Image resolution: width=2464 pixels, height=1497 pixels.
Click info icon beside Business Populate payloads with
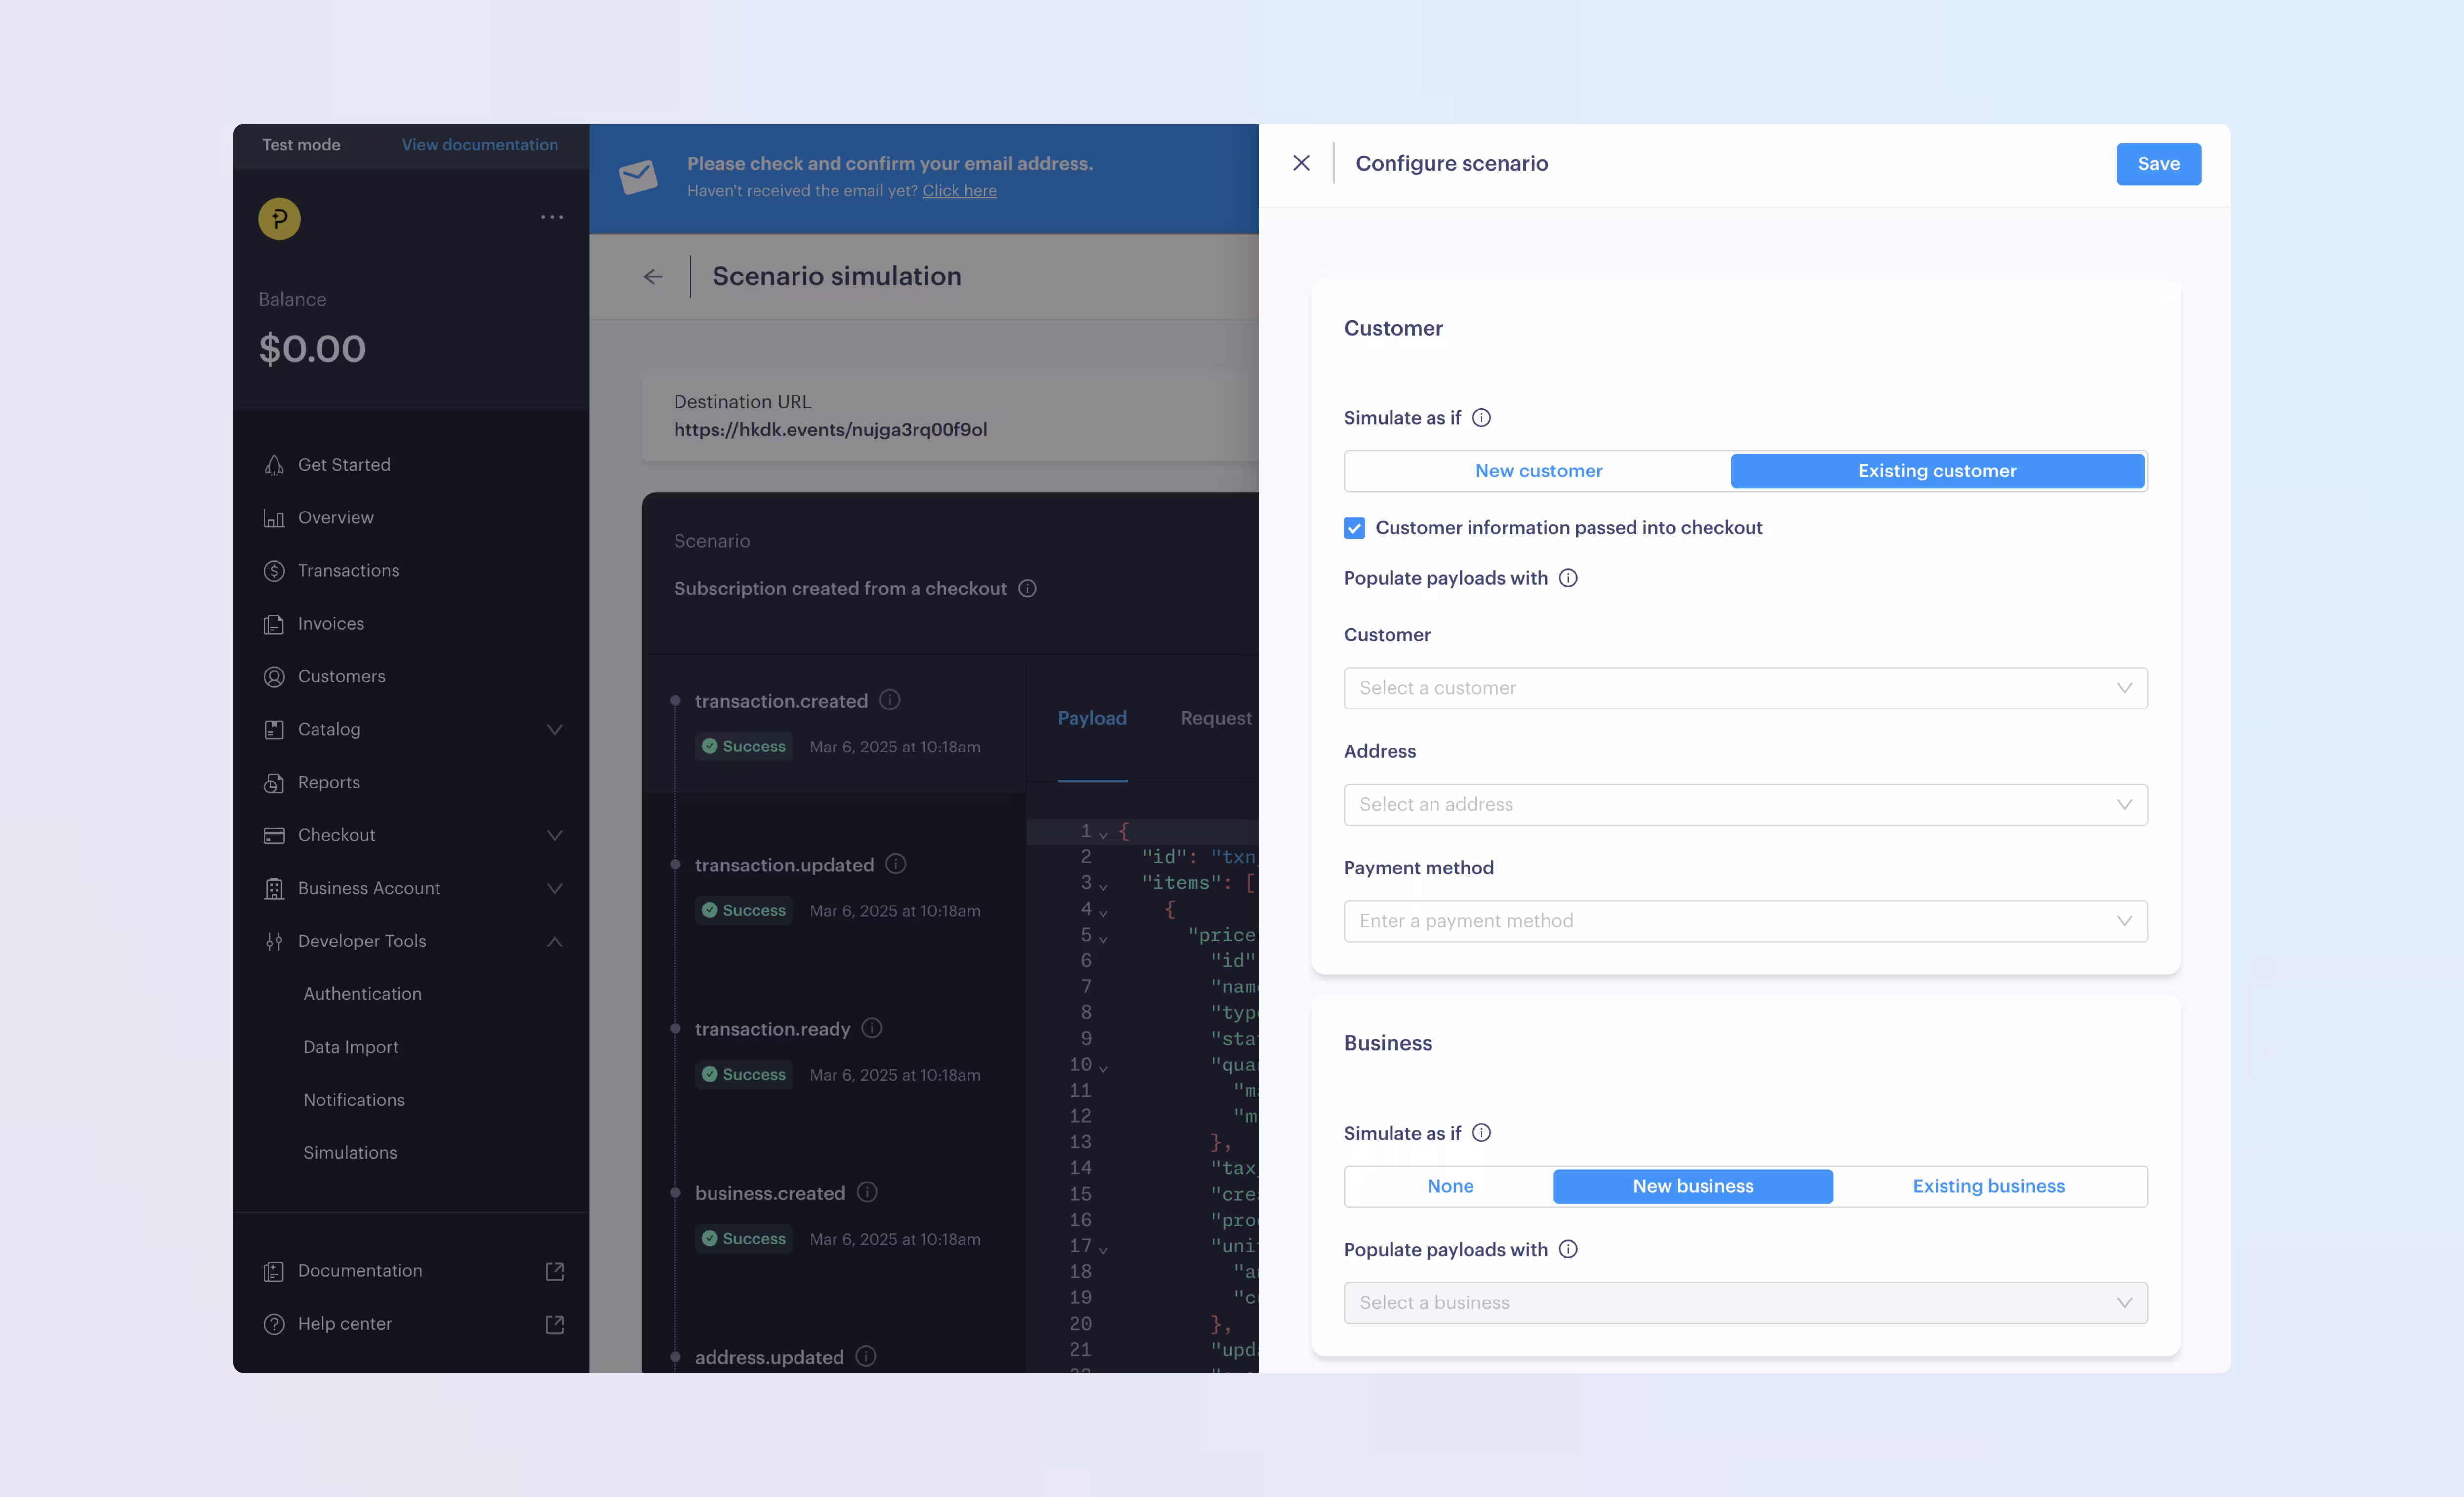pos(1568,1250)
